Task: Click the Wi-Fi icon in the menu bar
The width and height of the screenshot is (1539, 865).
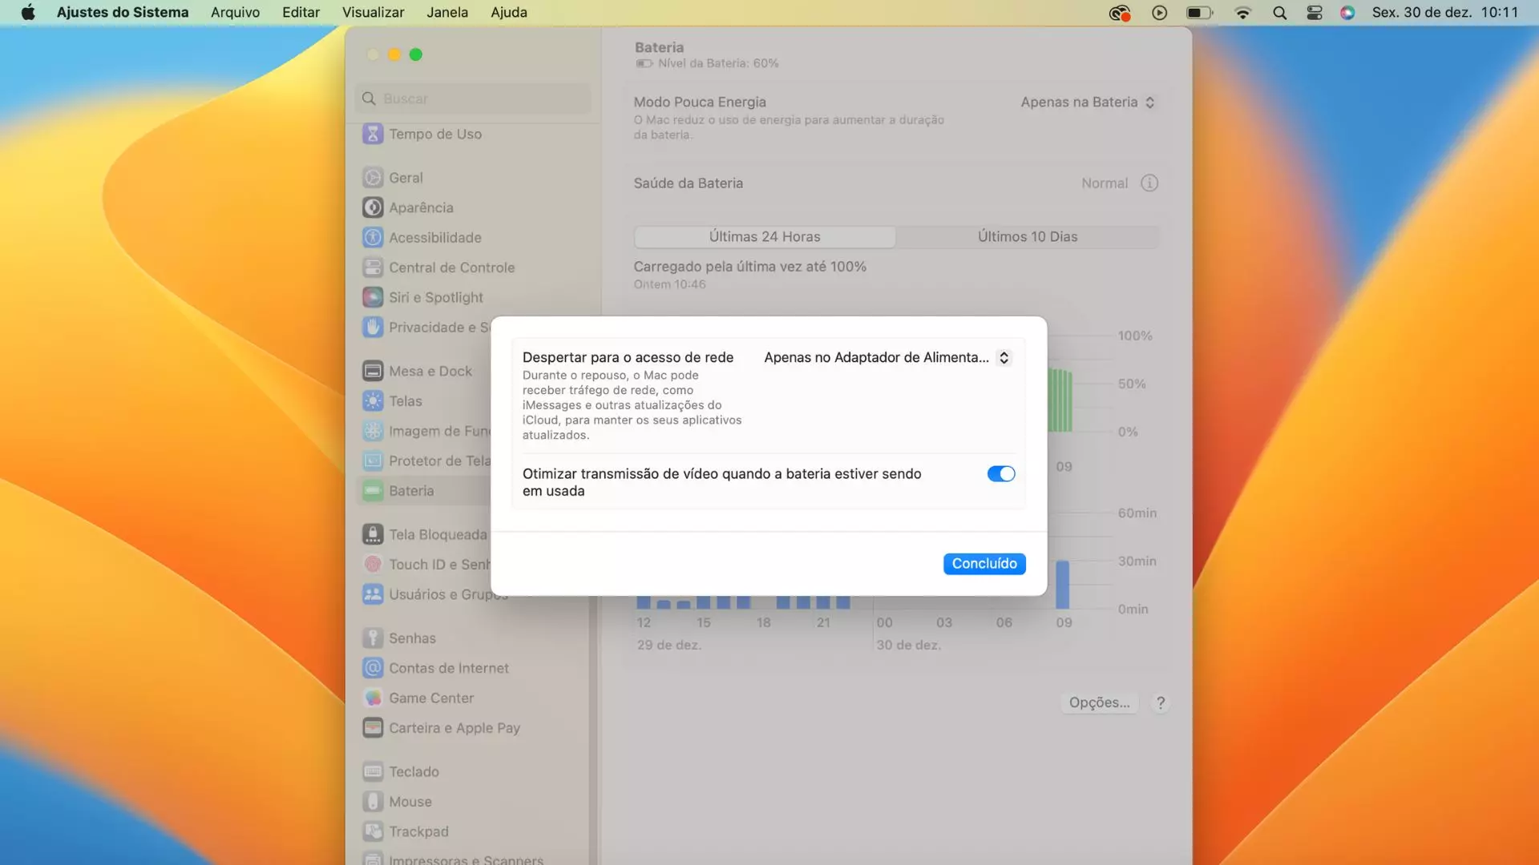Action: [1243, 12]
